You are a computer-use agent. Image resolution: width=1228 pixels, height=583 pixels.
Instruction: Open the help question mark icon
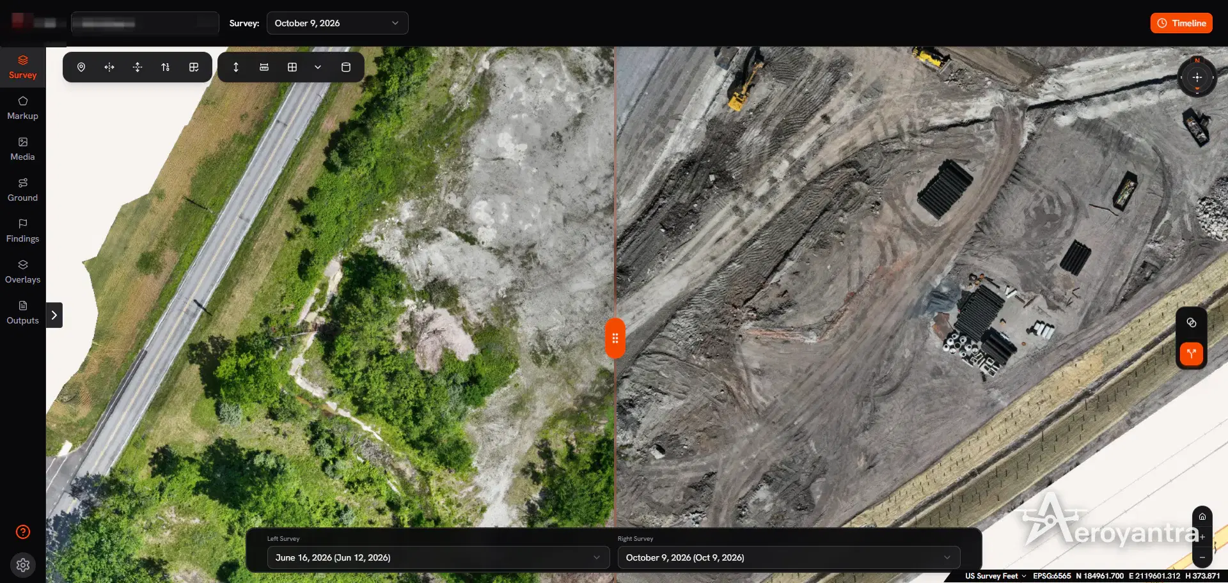[x=23, y=532]
